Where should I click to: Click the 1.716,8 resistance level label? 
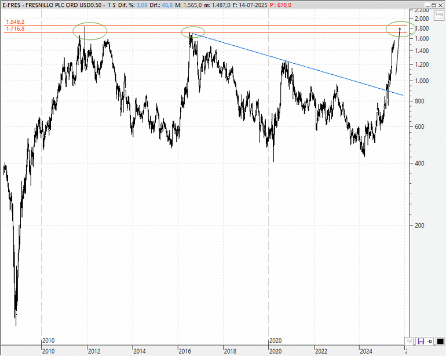click(15, 29)
